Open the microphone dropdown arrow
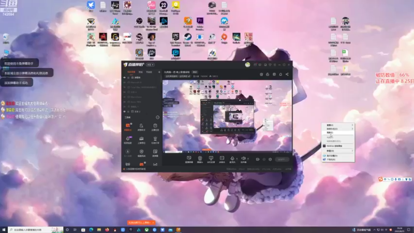Viewport: 414px width, 233px height. 236,159
